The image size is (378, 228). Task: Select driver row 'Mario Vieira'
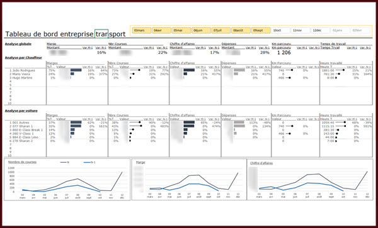pyautogui.click(x=21, y=74)
